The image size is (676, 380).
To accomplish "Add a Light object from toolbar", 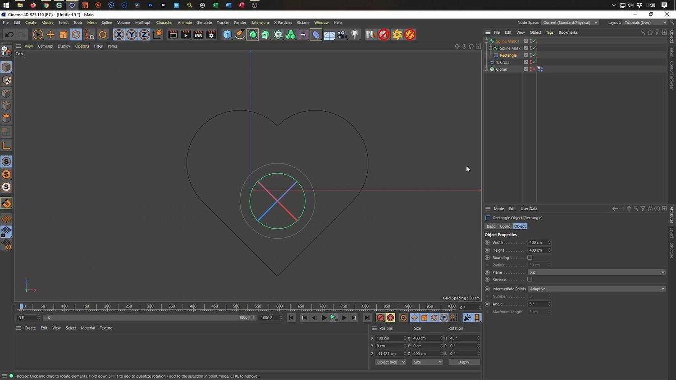I will [355, 35].
